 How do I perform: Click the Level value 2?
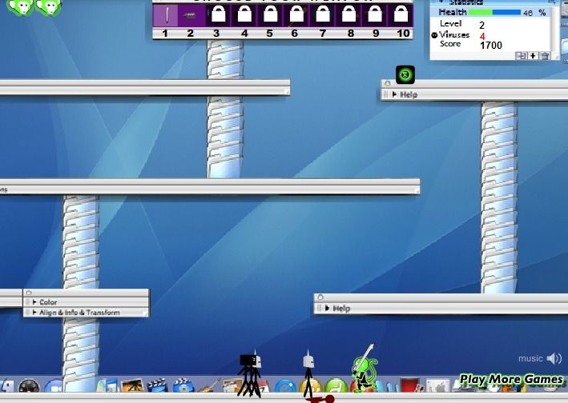point(481,26)
